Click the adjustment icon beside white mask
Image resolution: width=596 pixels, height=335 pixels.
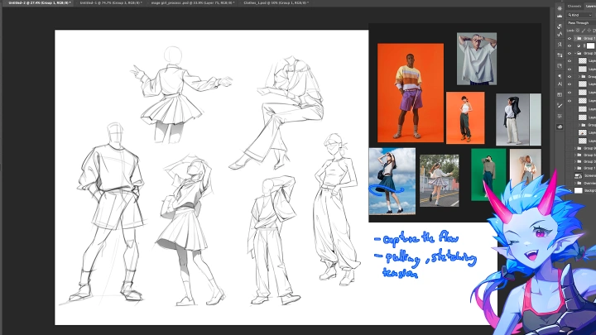pos(579,45)
